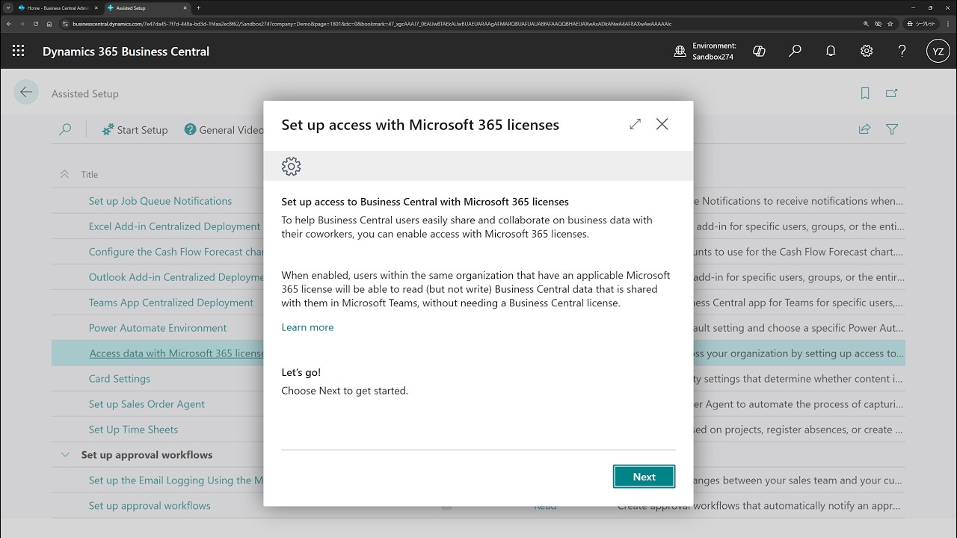Open Outlook Add-in Centralized Deployment
Viewport: 957px width, 538px height.
[176, 277]
